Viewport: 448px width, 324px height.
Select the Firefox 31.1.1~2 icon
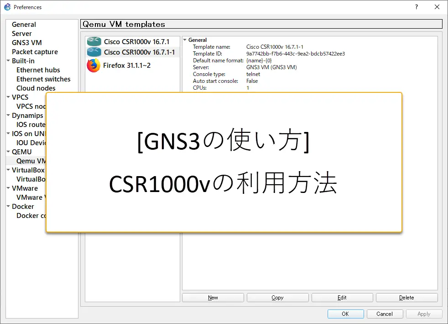coord(94,66)
